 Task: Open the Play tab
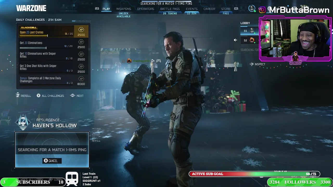[x=106, y=9]
